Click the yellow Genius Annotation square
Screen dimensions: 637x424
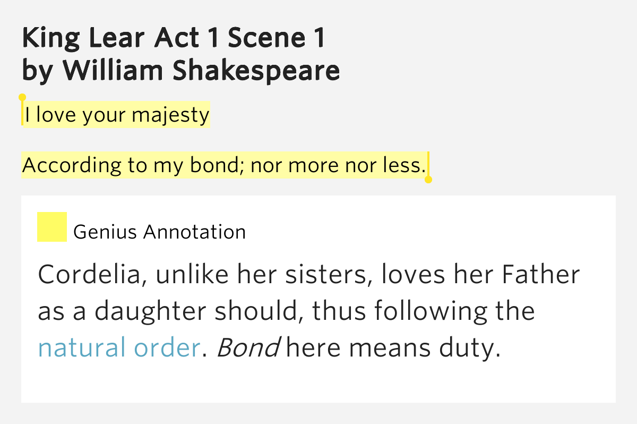pyautogui.click(x=51, y=227)
